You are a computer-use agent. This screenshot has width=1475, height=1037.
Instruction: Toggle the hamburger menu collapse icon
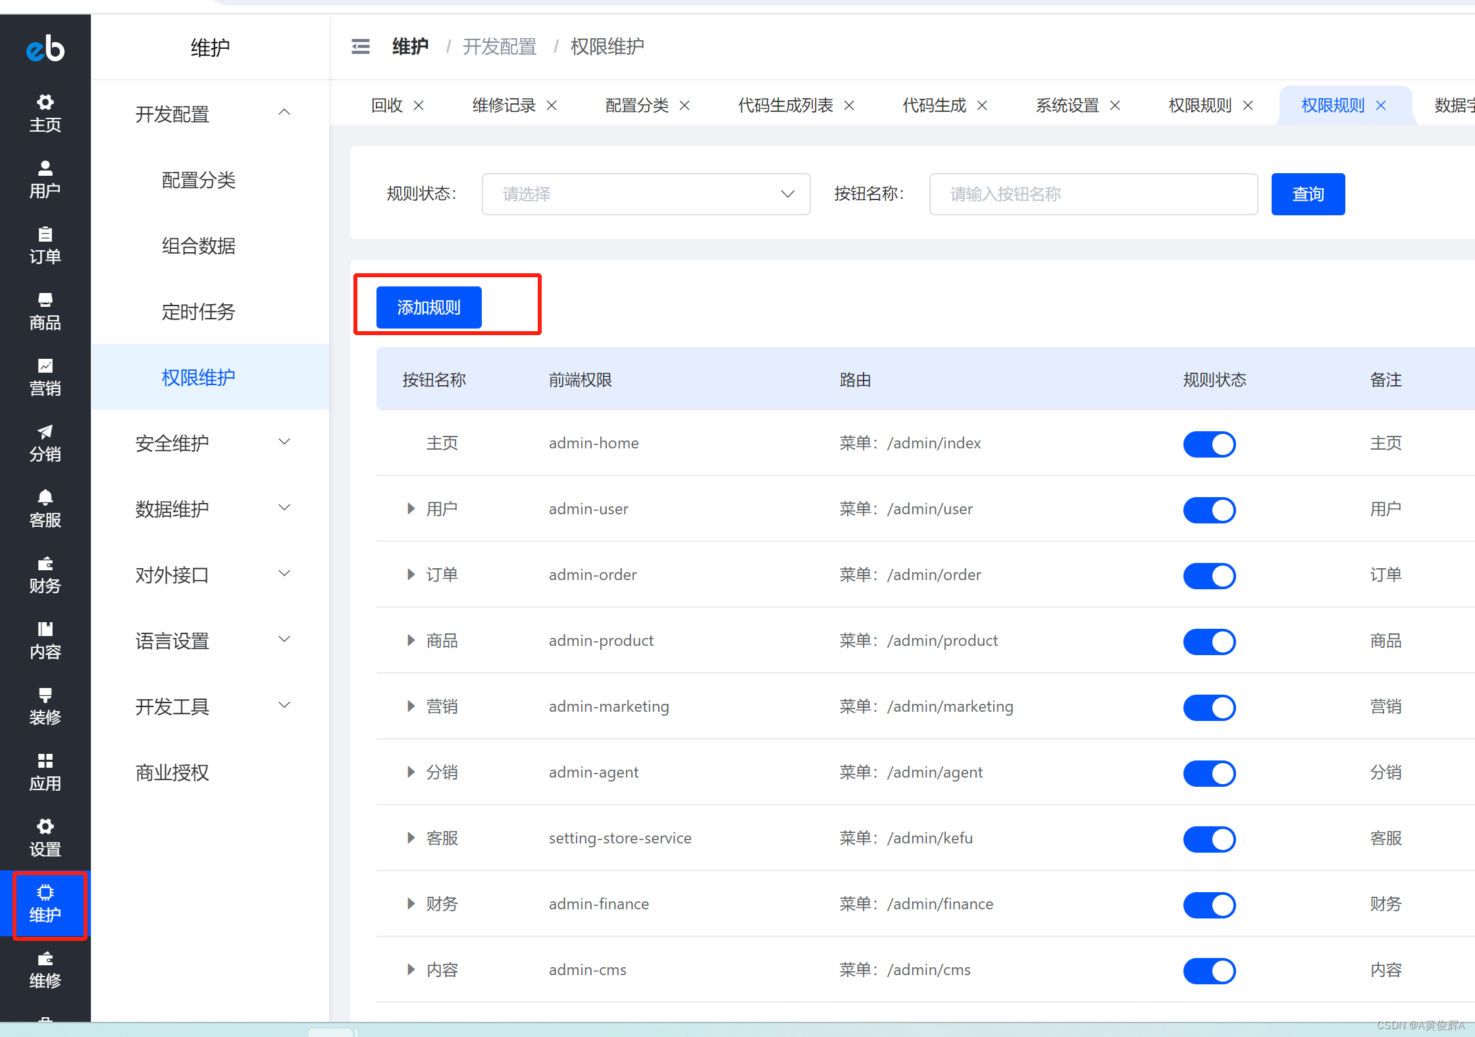pos(361,47)
